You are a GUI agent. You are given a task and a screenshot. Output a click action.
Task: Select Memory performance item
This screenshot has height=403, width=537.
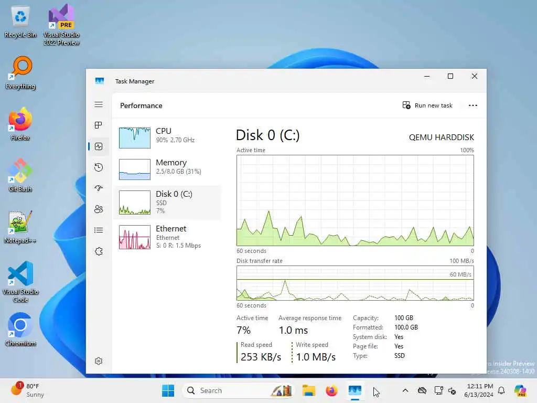point(168,168)
